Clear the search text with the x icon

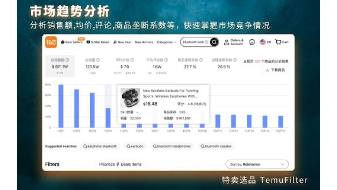[207, 42]
